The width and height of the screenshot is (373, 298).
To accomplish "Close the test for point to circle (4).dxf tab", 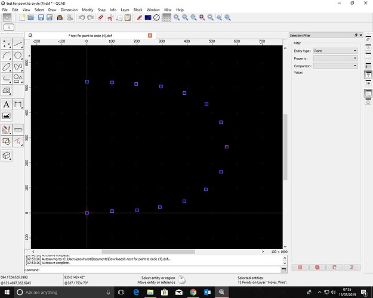I will (x=150, y=35).
